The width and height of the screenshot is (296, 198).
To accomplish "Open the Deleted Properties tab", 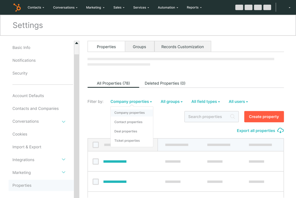I will [165, 83].
